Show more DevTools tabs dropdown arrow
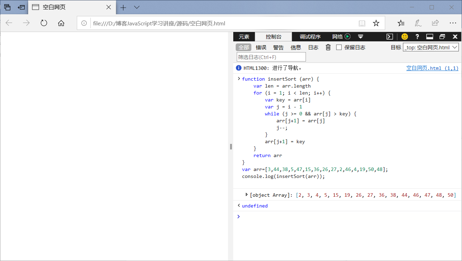Viewport: 462px width, 261px height. coord(360,36)
